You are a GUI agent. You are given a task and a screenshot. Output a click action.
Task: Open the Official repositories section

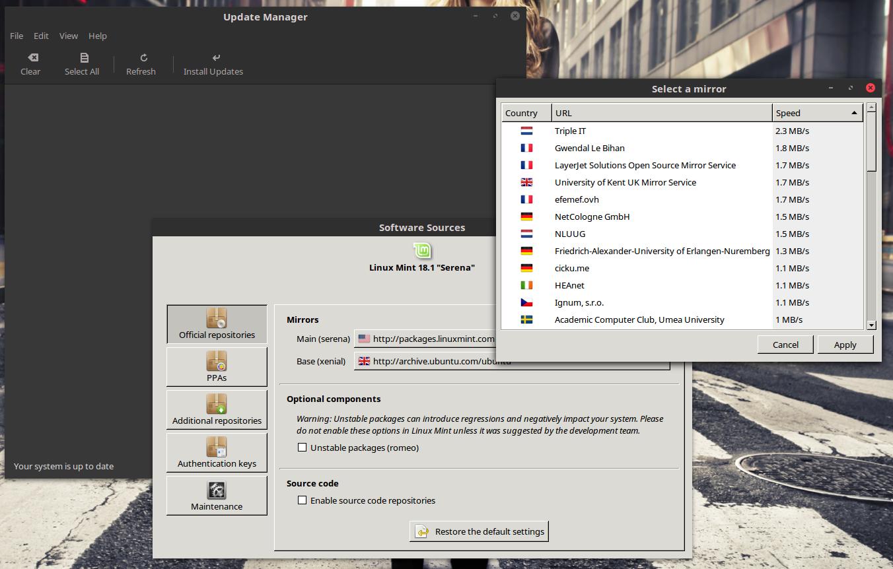point(217,324)
